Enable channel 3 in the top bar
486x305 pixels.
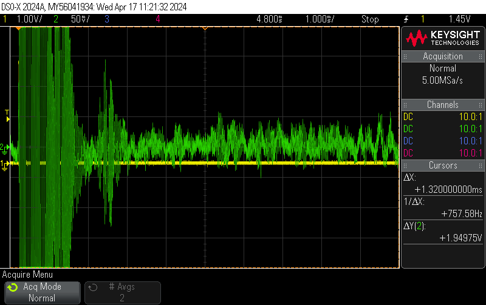[107, 19]
